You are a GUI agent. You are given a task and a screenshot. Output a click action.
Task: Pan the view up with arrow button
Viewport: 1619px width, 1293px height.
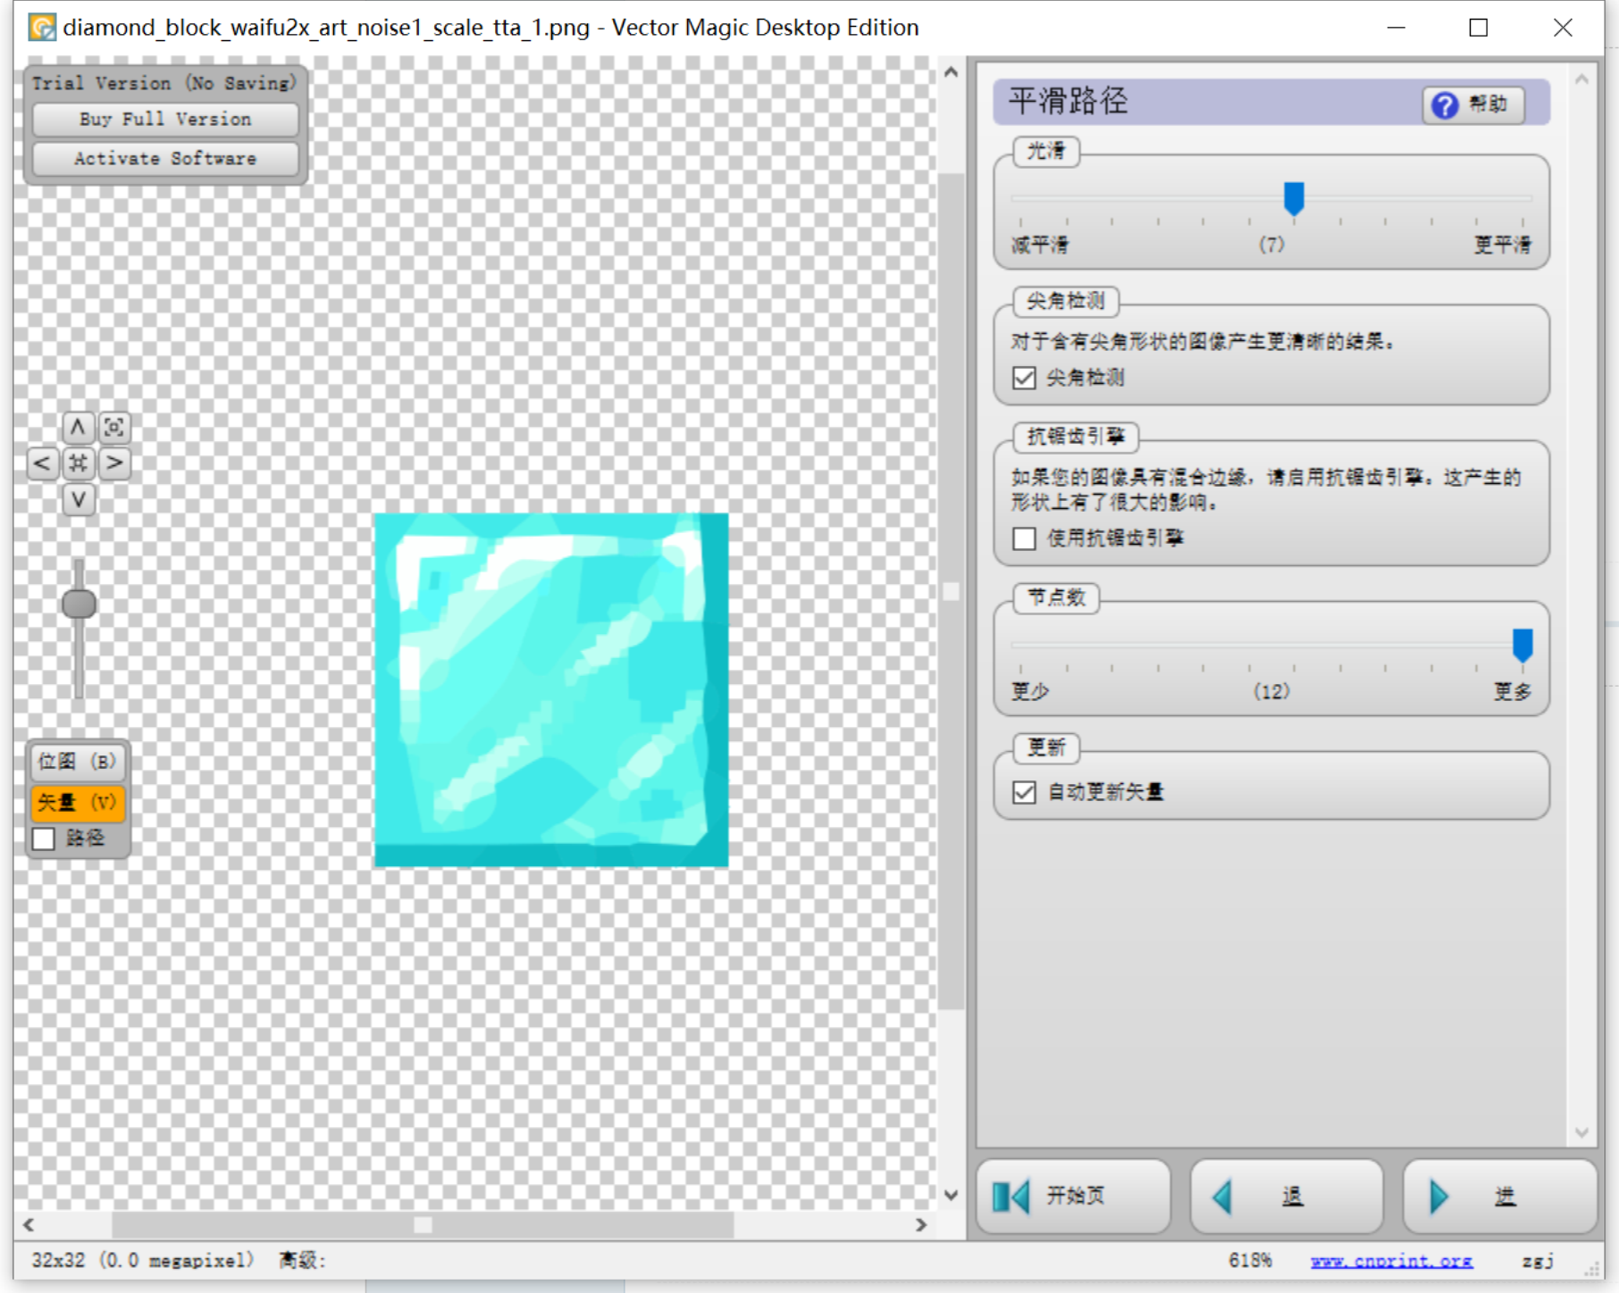(x=78, y=428)
